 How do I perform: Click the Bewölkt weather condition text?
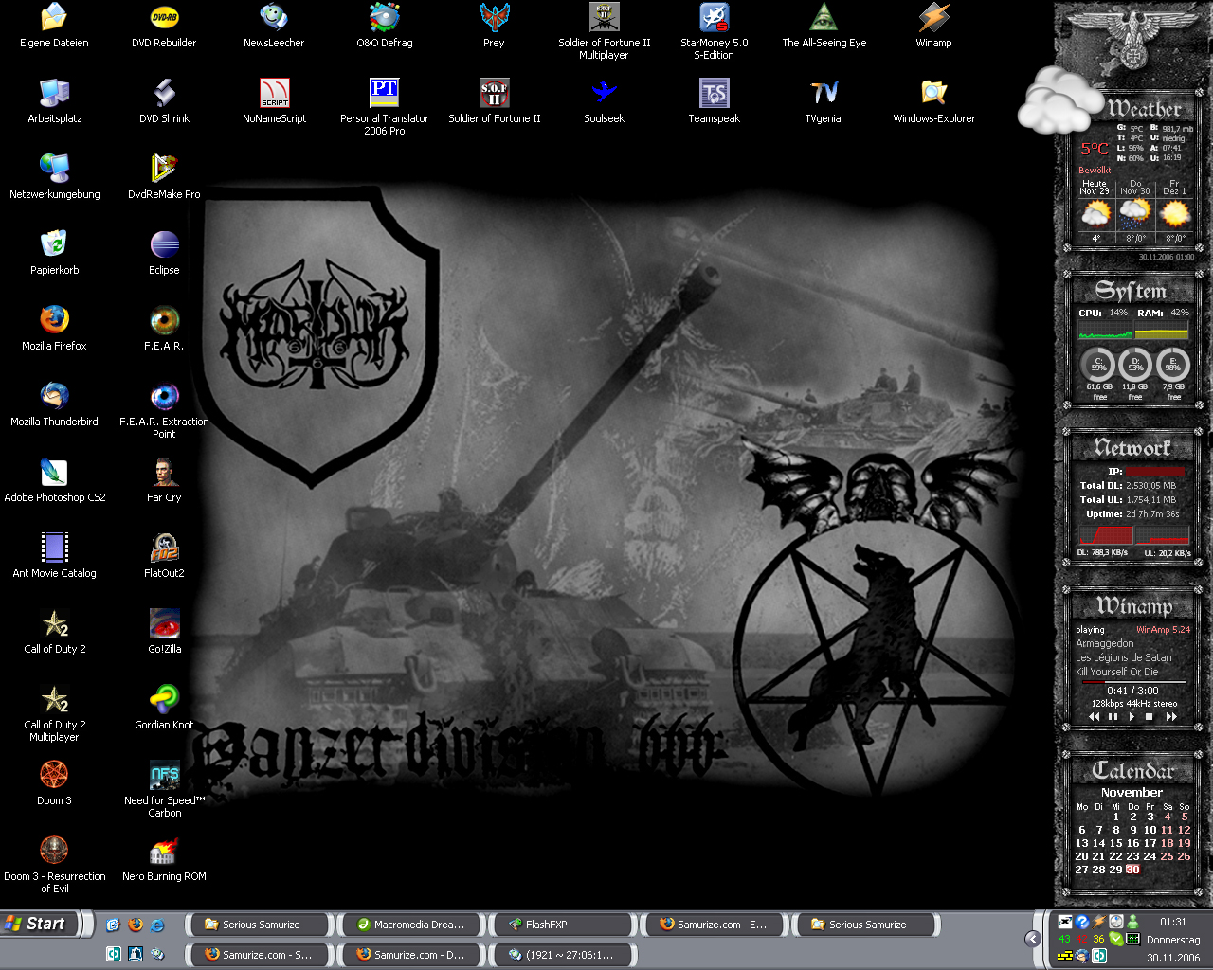1094,171
